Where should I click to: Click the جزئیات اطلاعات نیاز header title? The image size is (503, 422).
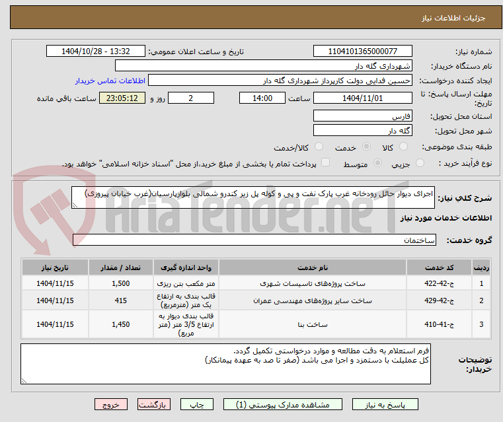(453, 18)
